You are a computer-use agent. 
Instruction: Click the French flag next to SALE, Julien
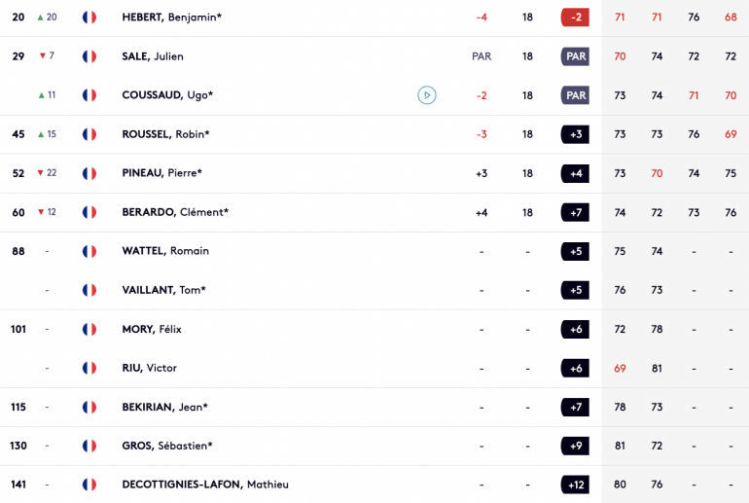click(x=89, y=56)
